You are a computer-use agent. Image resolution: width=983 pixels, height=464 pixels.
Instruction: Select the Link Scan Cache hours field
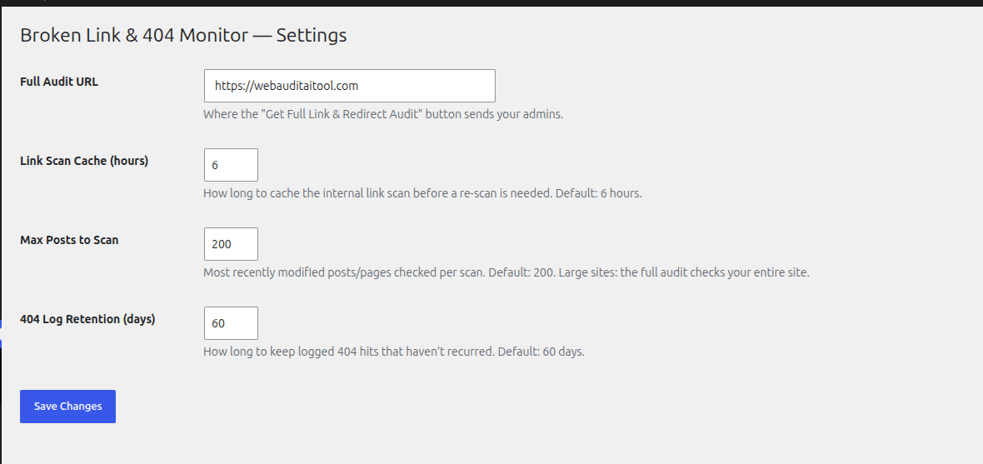tap(232, 165)
